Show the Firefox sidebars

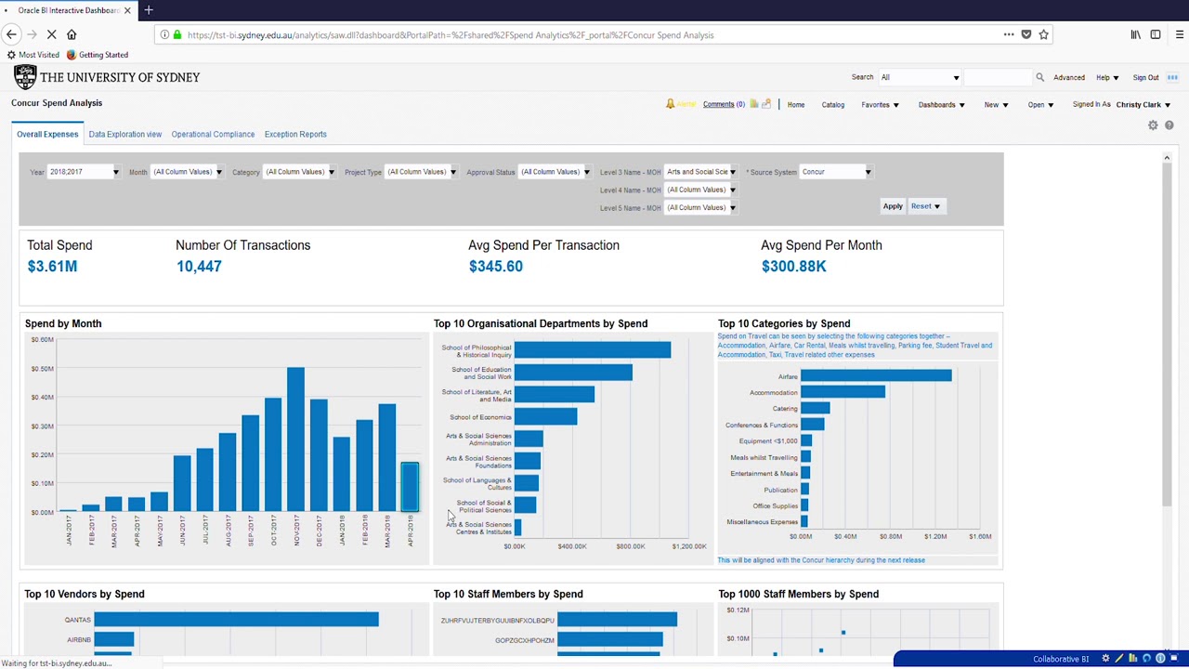1156,34
